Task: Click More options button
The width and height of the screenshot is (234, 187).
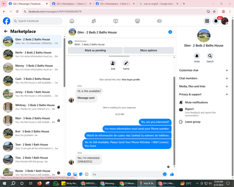Action: click(x=148, y=50)
